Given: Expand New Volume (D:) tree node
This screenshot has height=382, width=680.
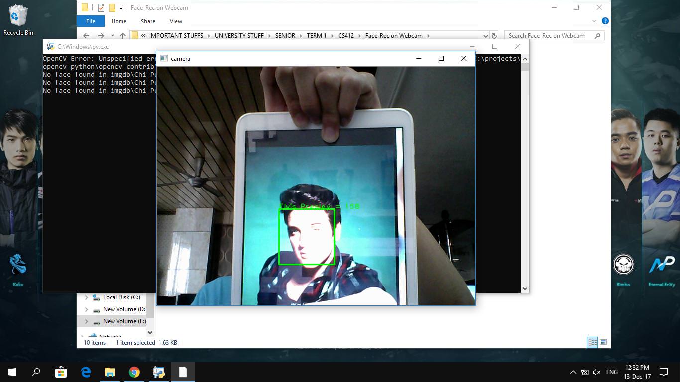Looking at the screenshot, I should click(86, 309).
